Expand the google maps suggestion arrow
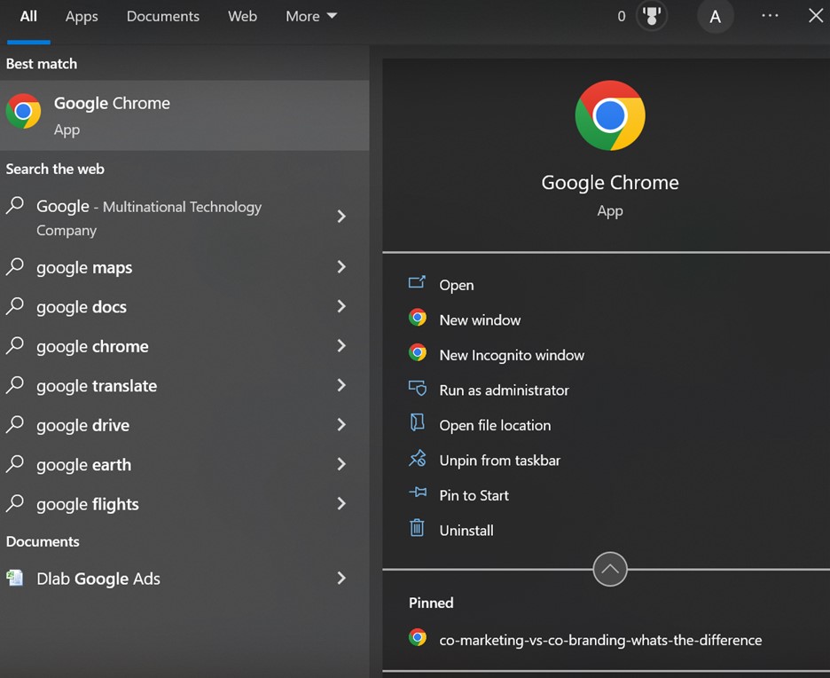830x678 pixels. [x=341, y=267]
